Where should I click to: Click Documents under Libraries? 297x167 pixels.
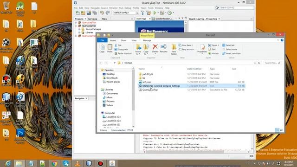click(x=112, y=94)
